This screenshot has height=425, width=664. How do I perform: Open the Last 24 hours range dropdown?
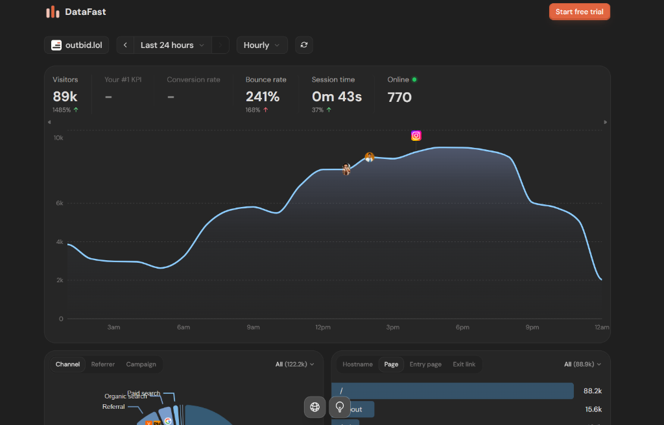tap(172, 45)
